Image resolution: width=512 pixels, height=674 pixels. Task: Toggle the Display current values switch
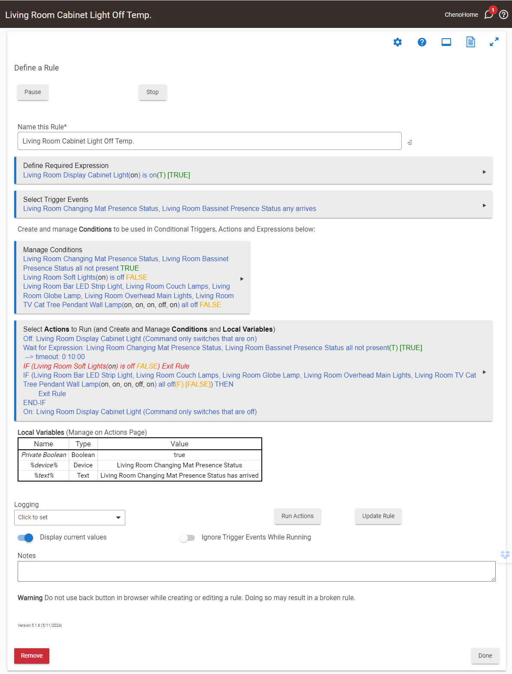[26, 538]
